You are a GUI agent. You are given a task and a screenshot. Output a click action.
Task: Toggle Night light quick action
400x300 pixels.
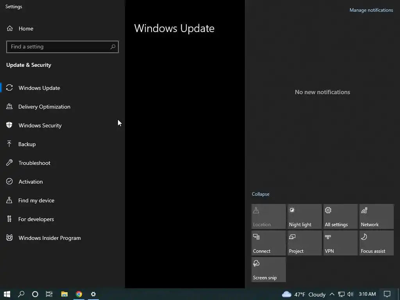304,216
